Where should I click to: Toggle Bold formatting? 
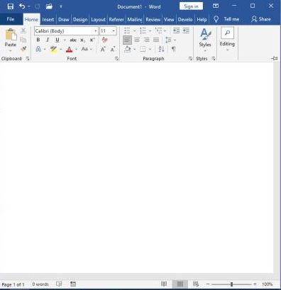pos(38,40)
